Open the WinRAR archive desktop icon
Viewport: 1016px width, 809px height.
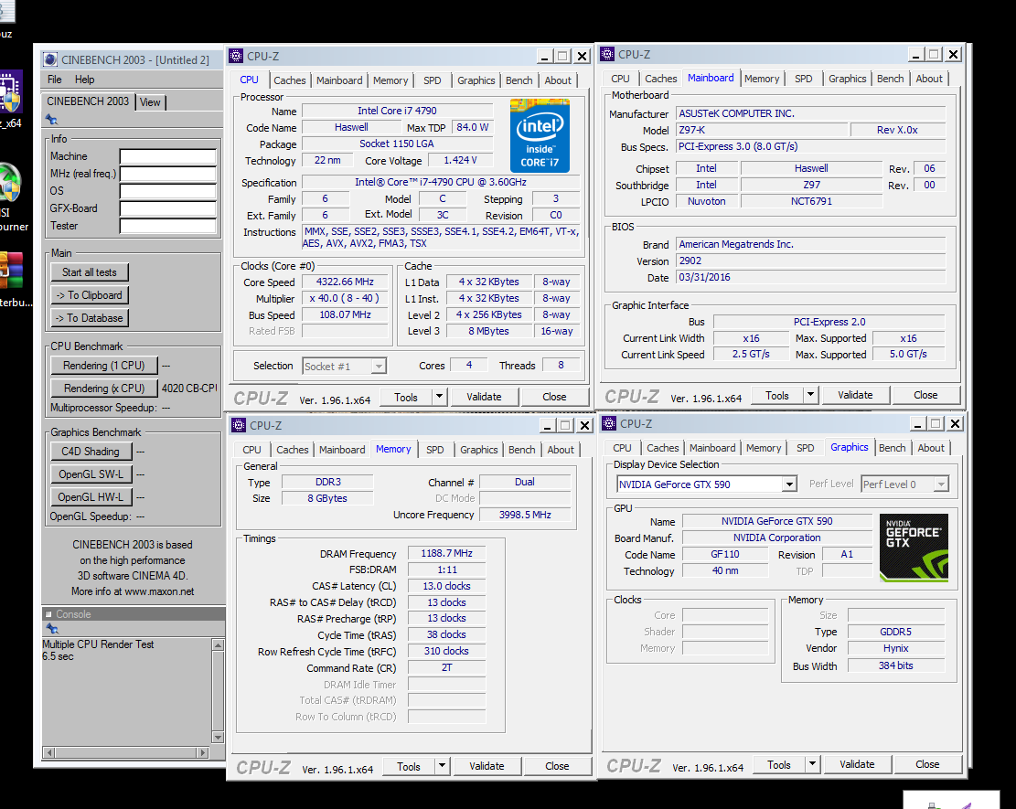(11, 270)
